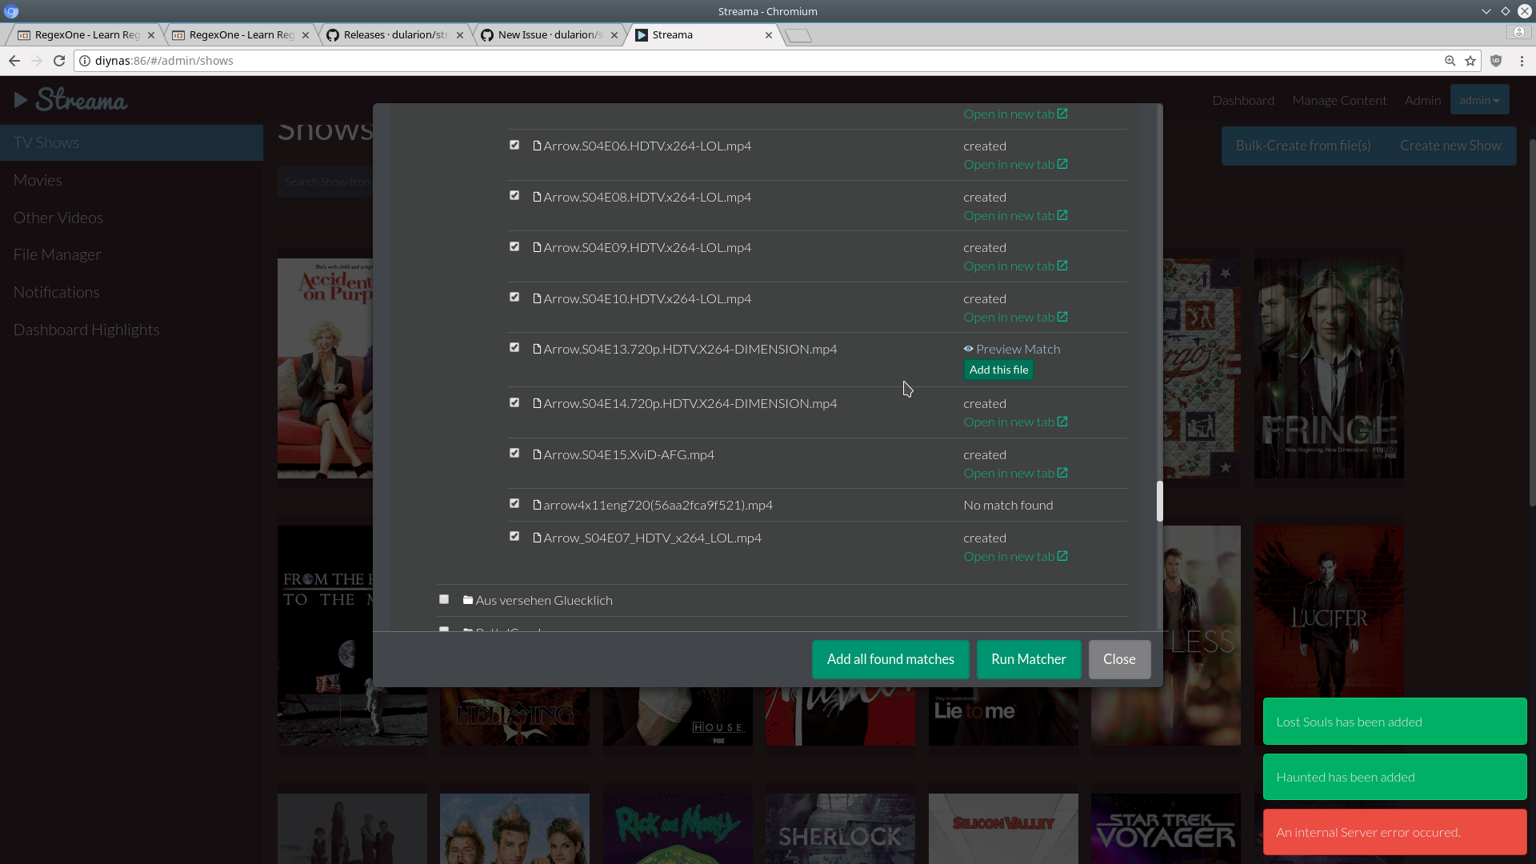
Task: Uncheck the Arrow.S04E08 file checkbox
Action: pos(514,195)
